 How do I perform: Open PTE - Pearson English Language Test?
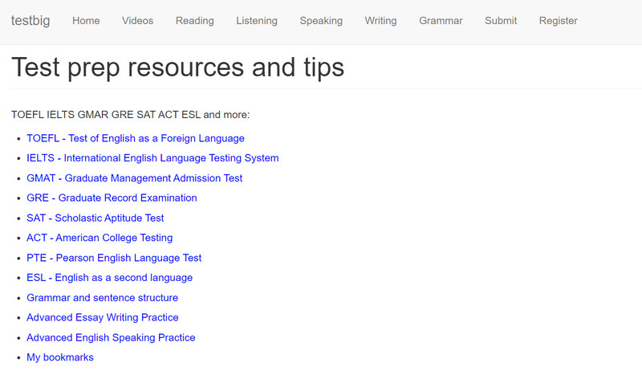[114, 258]
